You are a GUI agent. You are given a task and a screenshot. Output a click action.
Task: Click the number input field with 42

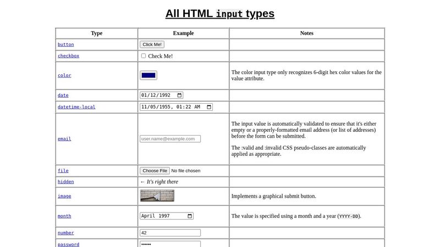tap(170, 233)
